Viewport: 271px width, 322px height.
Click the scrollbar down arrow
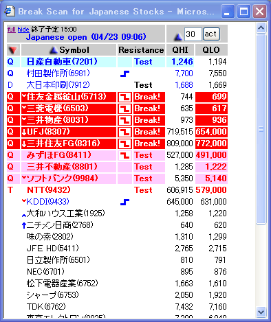tap(261, 312)
